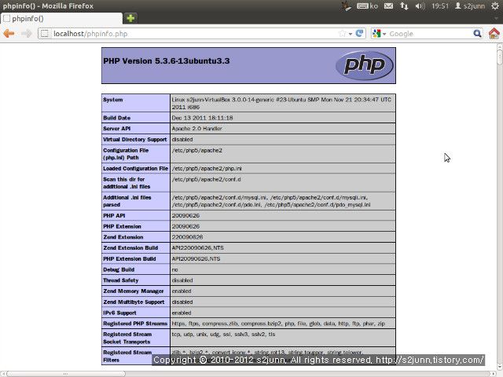Click the 'System' row label
This screenshot has height=377, width=503.
(113, 100)
